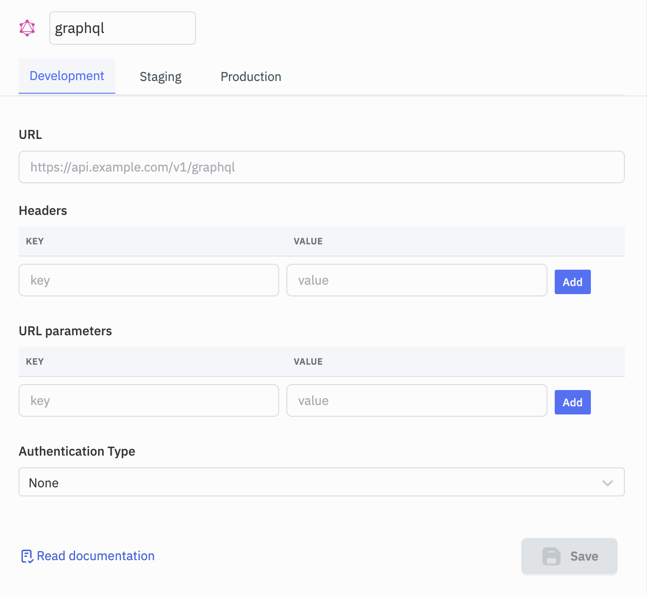
Task: Switch to the Development tab
Action: 67,76
